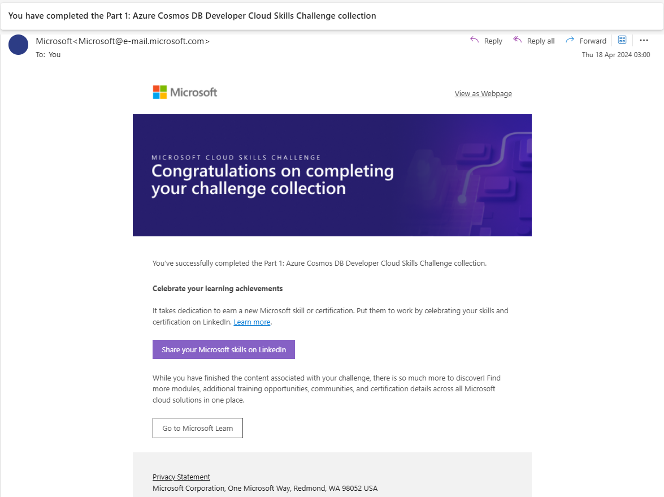
Task: Click the Go to Microsoft Learn button
Action: [197, 428]
